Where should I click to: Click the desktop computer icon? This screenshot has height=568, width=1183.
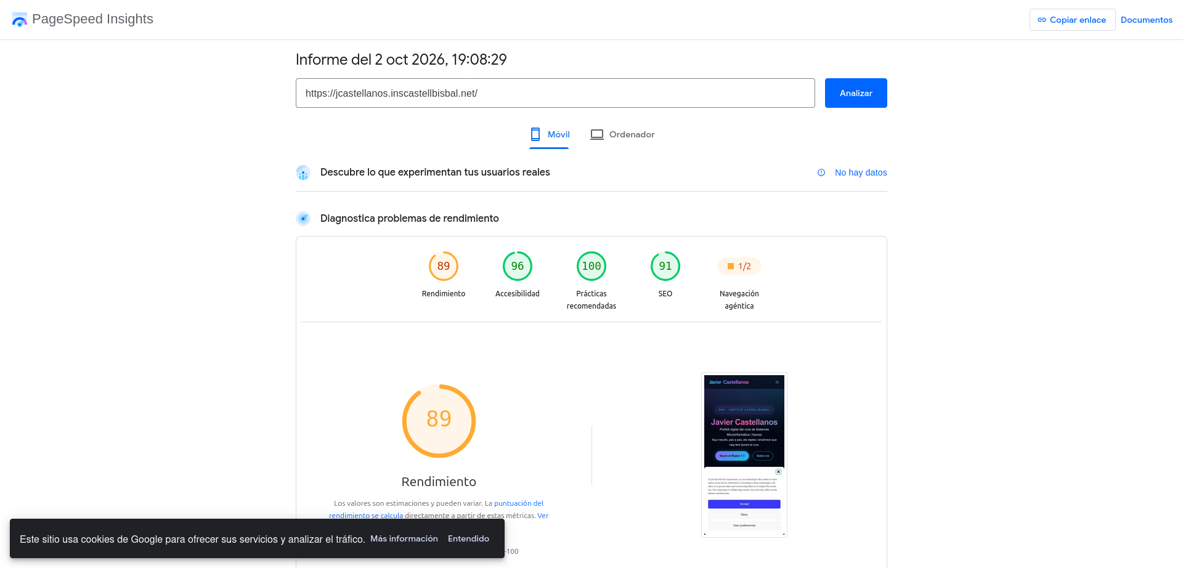[x=597, y=134]
